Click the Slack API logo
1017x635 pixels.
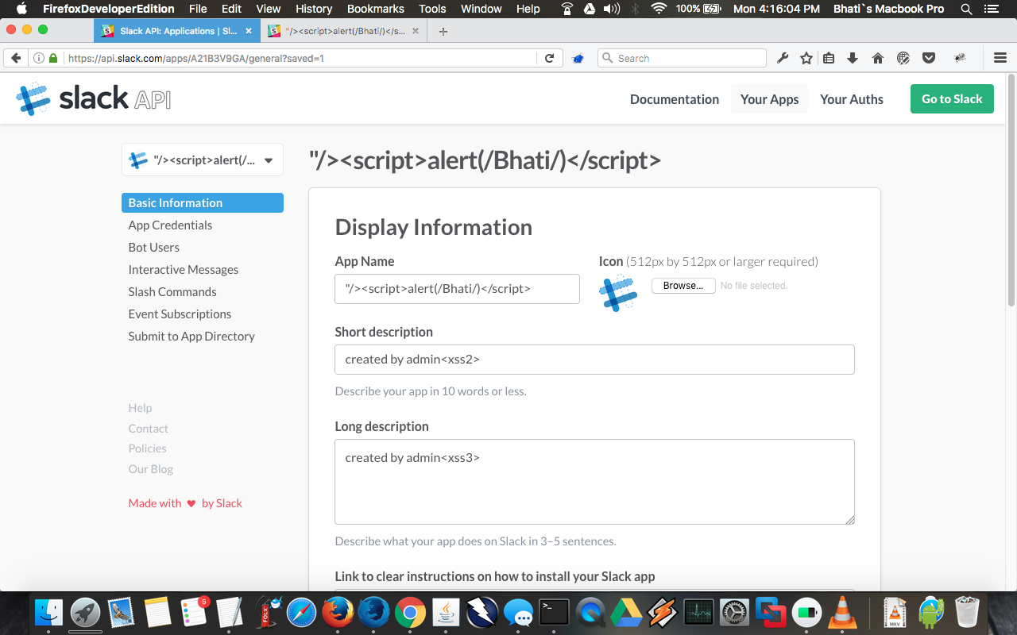point(93,98)
